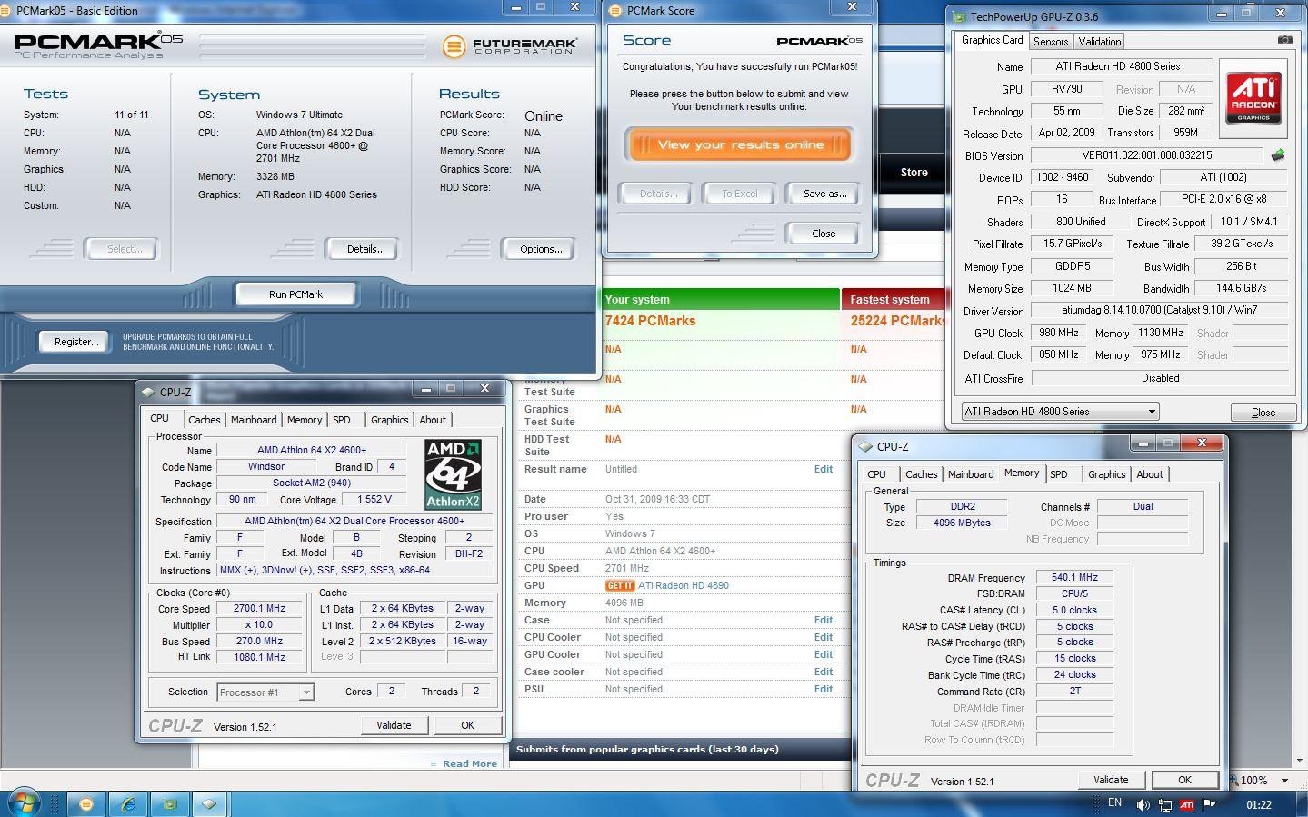Click the ATI Catalyst tray icon
This screenshot has height=817, width=1308.
[1187, 804]
